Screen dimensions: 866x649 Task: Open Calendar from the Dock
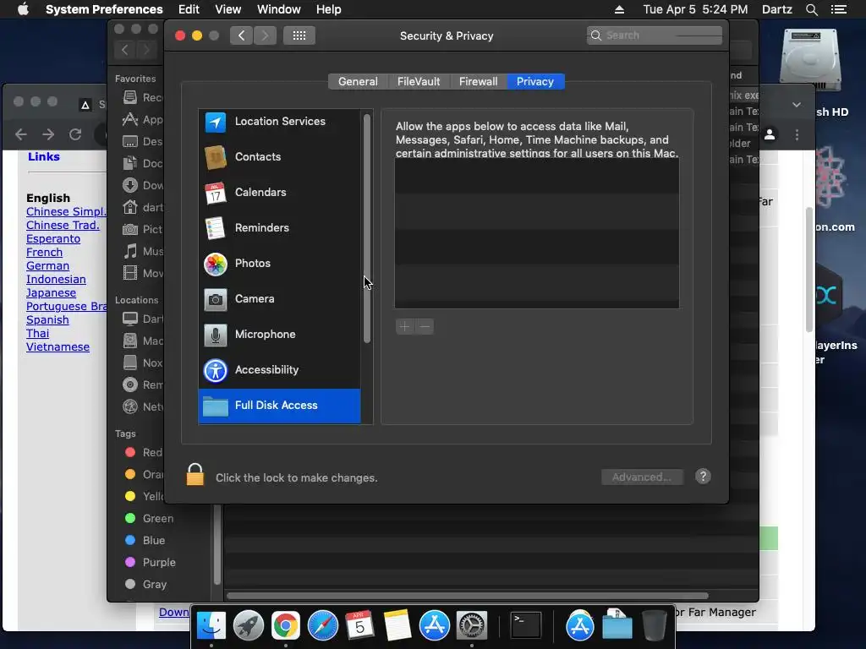point(359,626)
